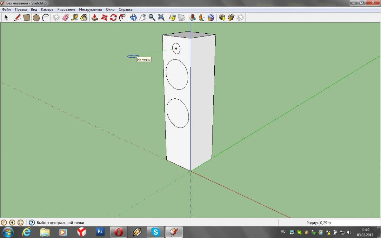381x238 pixels.
Task: Open Yandex browser from taskbar
Action: click(x=82, y=232)
